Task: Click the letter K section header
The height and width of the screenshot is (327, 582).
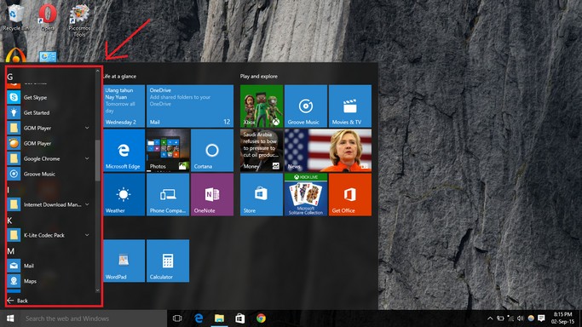Action: tap(9, 221)
